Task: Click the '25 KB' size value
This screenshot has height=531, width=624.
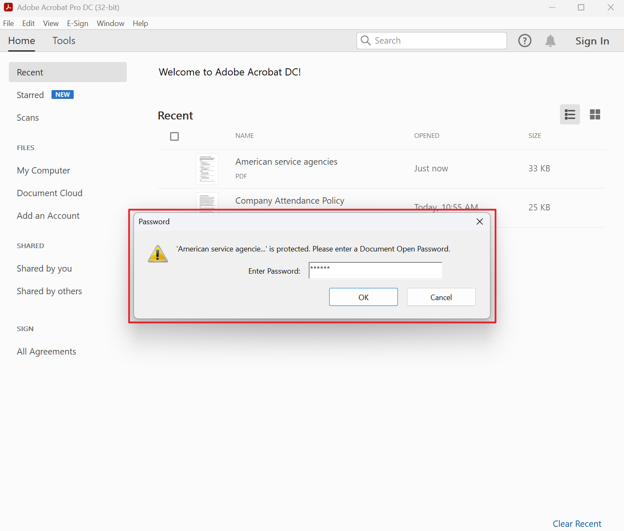Action: click(539, 207)
